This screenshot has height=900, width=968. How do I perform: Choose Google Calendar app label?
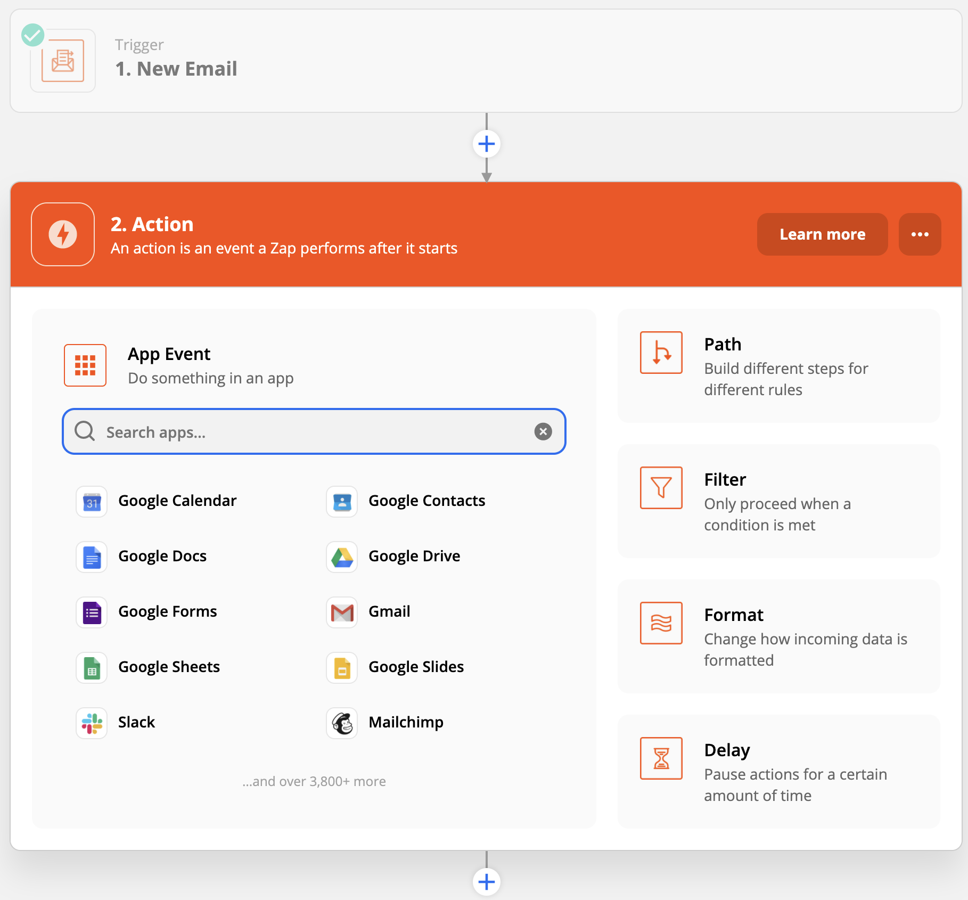click(177, 501)
